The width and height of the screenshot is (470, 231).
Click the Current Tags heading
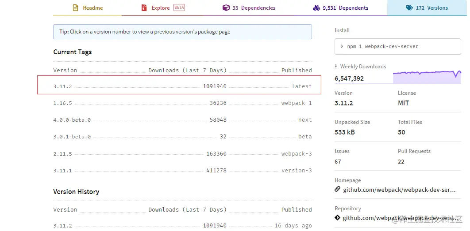73,52
